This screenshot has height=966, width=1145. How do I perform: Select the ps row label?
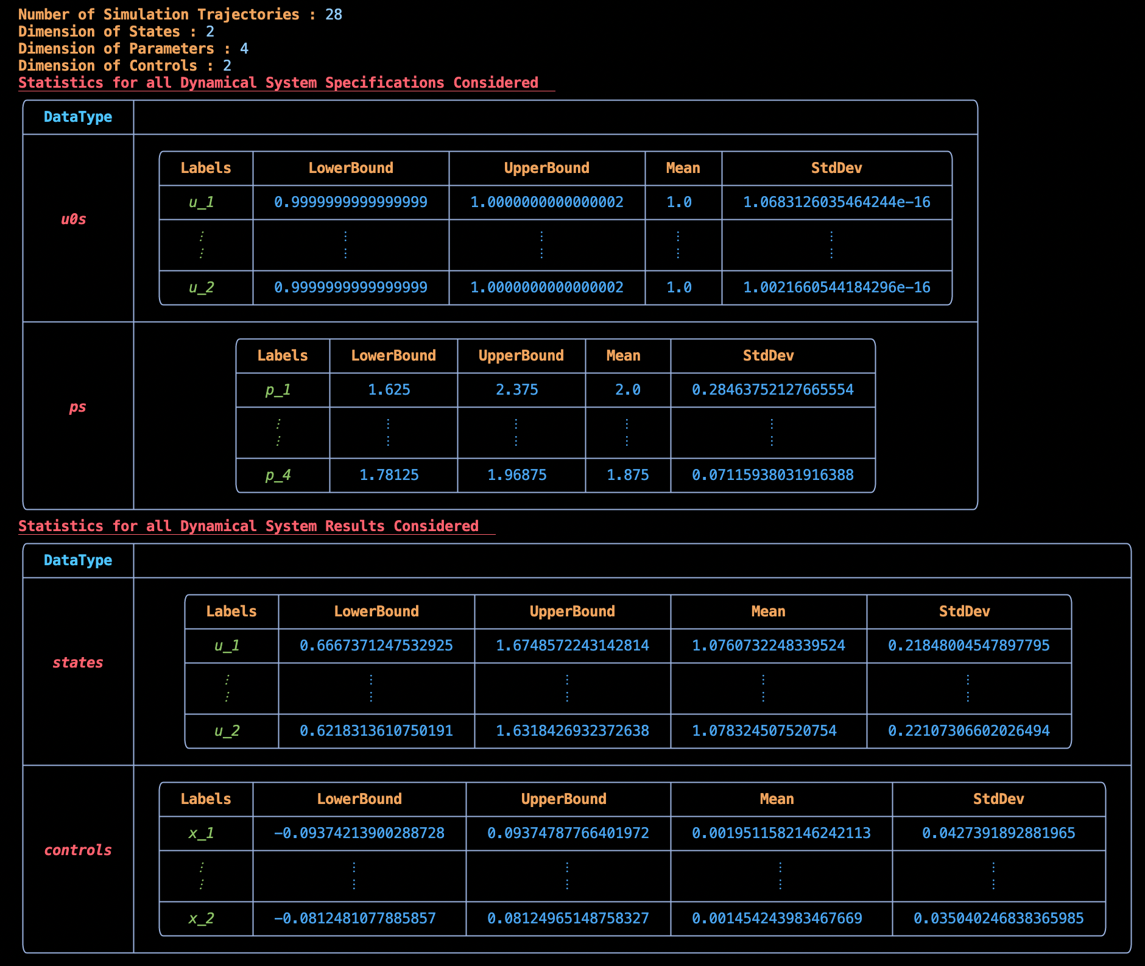[77, 407]
